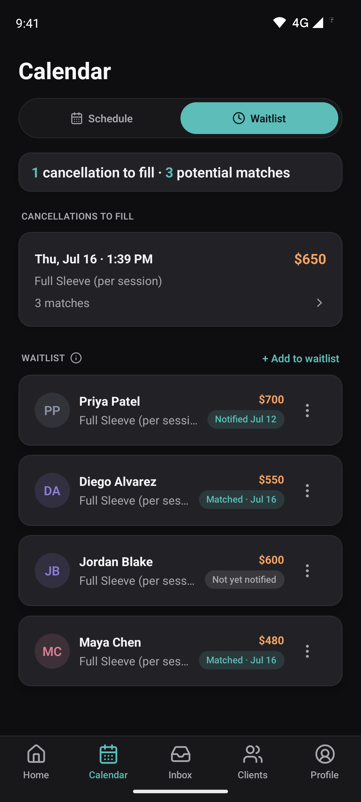Viewport: 361px width, 802px height.
Task: Open the cancellation summary banner
Action: tap(180, 172)
